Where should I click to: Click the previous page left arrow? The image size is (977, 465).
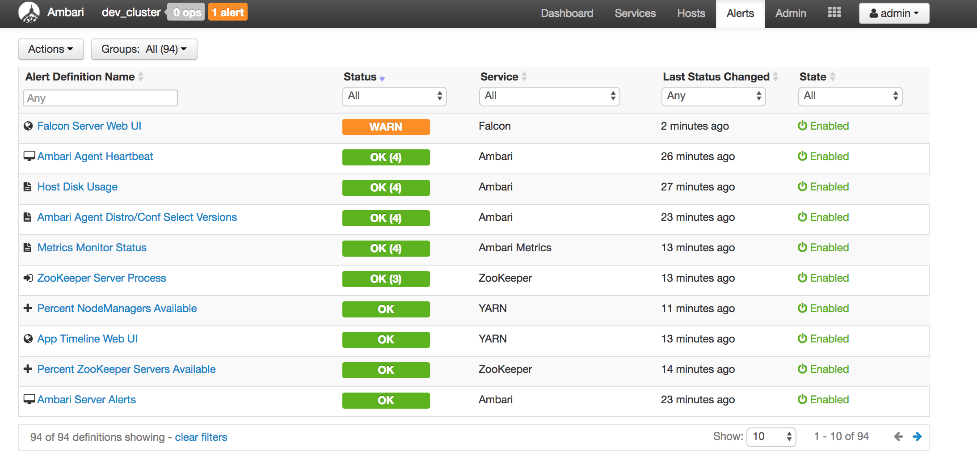pyautogui.click(x=898, y=437)
